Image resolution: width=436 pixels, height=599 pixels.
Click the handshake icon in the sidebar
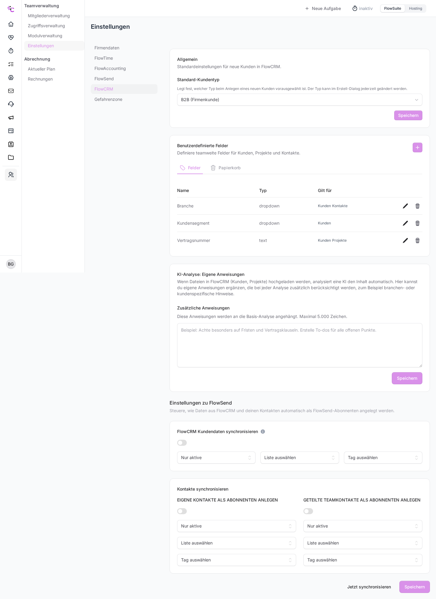(11, 37)
